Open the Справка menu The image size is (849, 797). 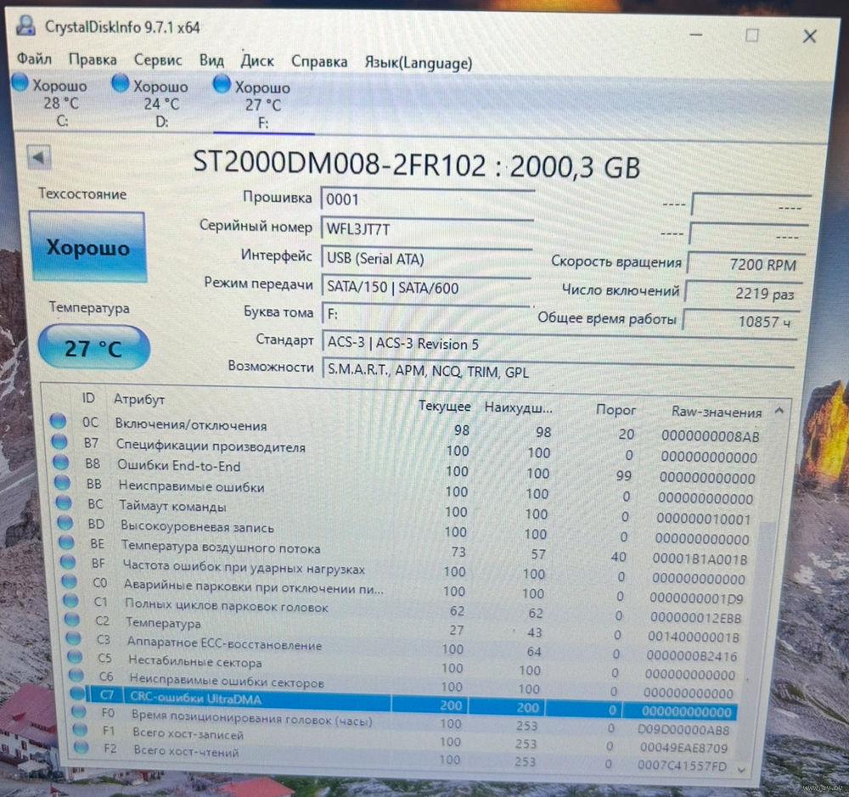click(319, 61)
